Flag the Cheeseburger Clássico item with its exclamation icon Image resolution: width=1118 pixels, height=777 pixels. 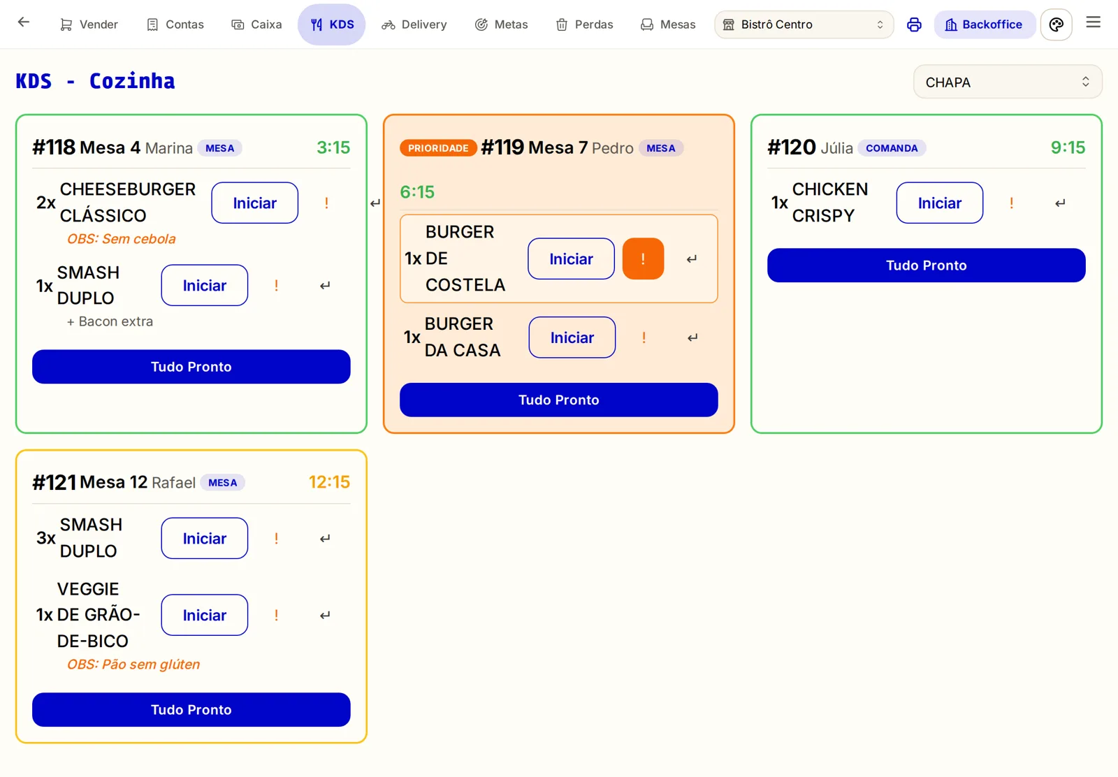coord(326,203)
